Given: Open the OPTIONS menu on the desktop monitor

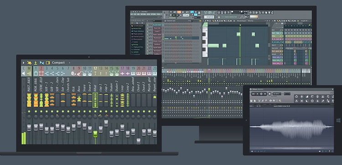Looking at the screenshot, I should (153, 15).
